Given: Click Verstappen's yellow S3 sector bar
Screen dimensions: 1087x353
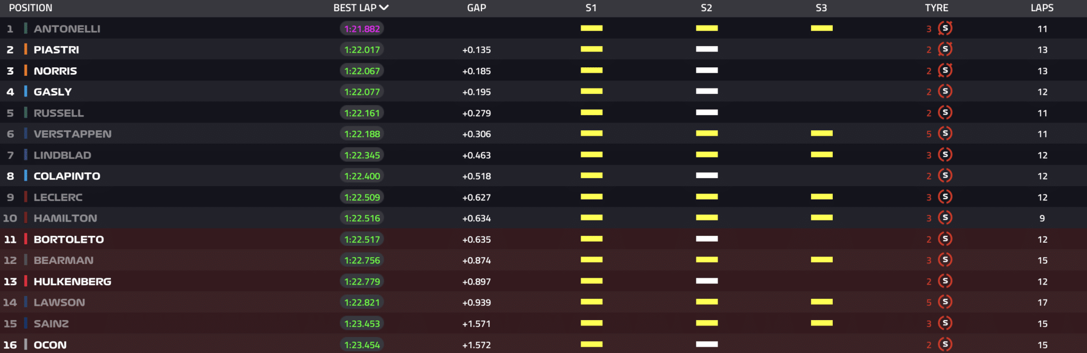Looking at the screenshot, I should pyautogui.click(x=822, y=134).
